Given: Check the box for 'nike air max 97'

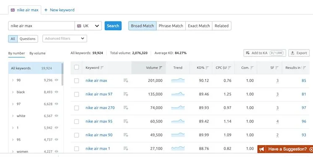Looking at the screenshot, I should coord(76,94).
